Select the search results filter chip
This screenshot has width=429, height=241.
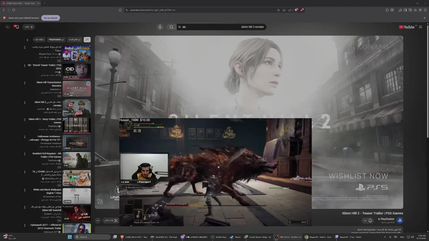pyautogui.click(x=75, y=39)
